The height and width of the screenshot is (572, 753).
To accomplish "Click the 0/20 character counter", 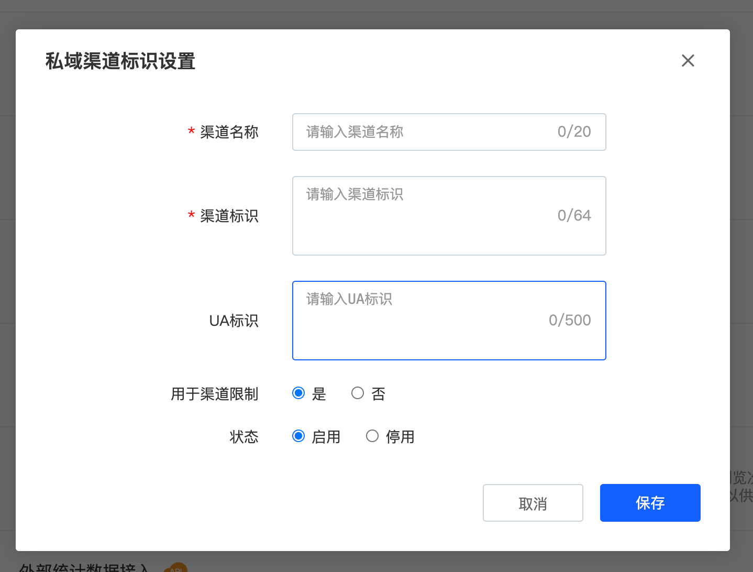I will pos(574,132).
